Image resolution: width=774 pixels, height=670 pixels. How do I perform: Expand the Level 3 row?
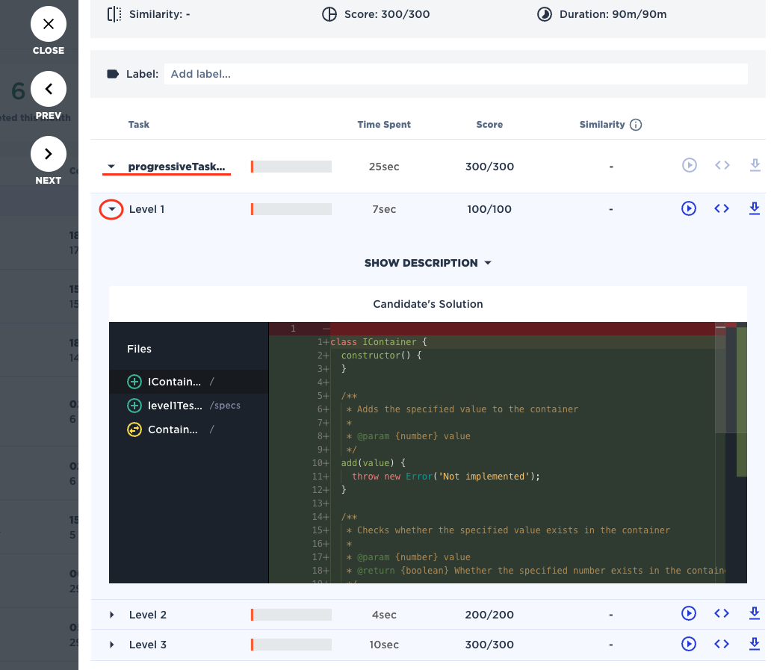pyautogui.click(x=112, y=645)
